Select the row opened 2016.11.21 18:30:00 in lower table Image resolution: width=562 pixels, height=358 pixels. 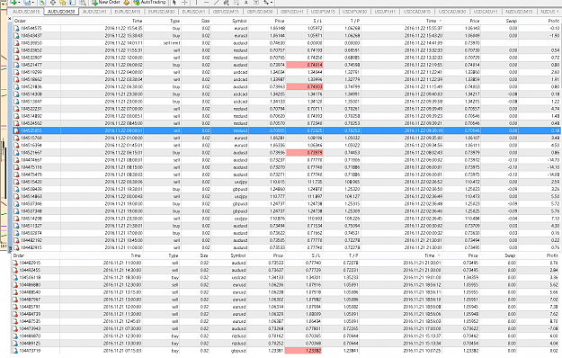point(286,277)
